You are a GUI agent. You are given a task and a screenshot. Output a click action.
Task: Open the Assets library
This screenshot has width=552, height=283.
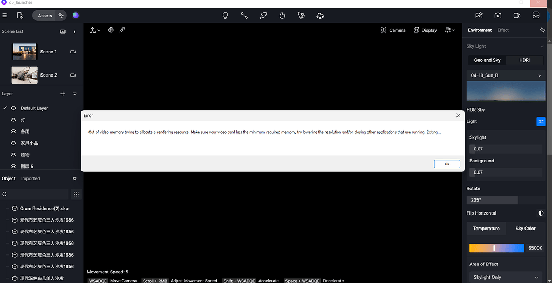pyautogui.click(x=45, y=16)
